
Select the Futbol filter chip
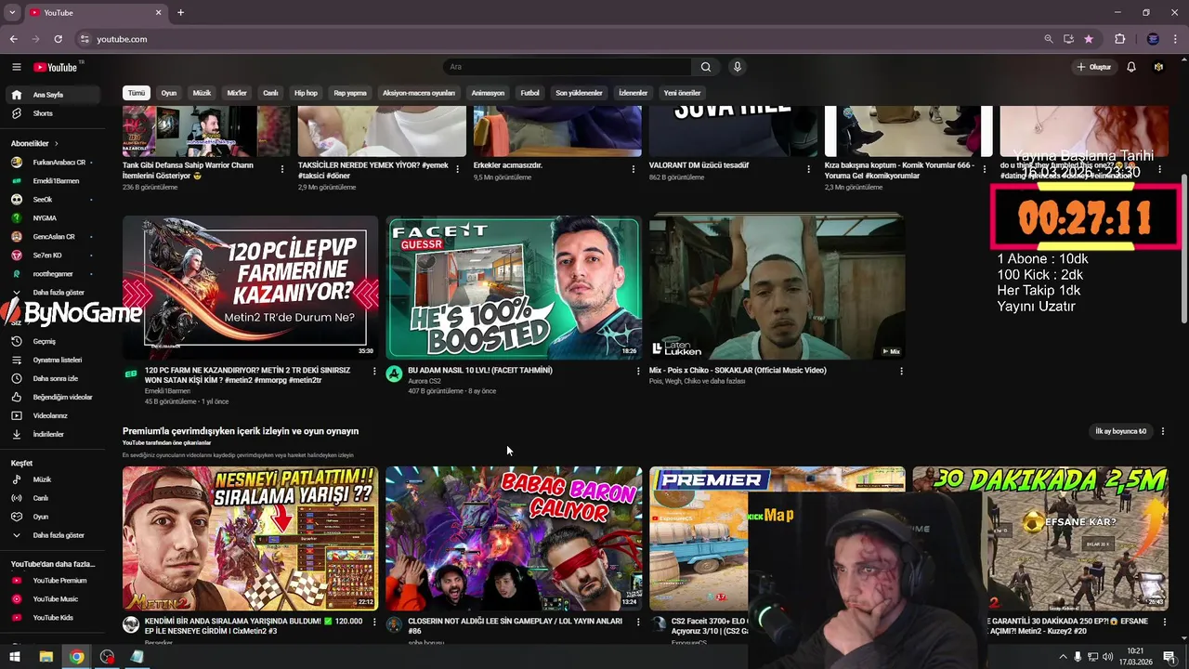tap(529, 93)
